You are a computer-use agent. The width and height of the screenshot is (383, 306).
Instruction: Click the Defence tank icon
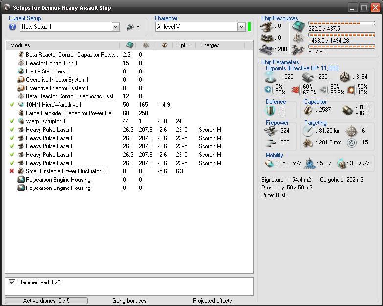click(270, 110)
